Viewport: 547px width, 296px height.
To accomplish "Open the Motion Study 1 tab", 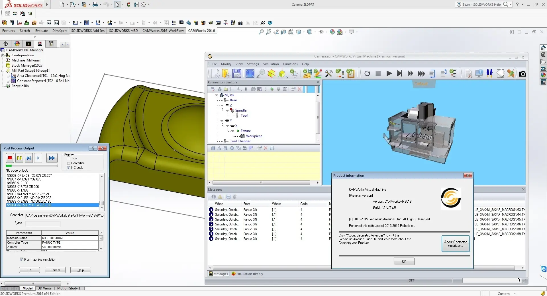I will 68,288.
